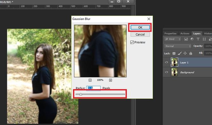Toggle the Preview checkbox

pyautogui.click(x=132, y=42)
